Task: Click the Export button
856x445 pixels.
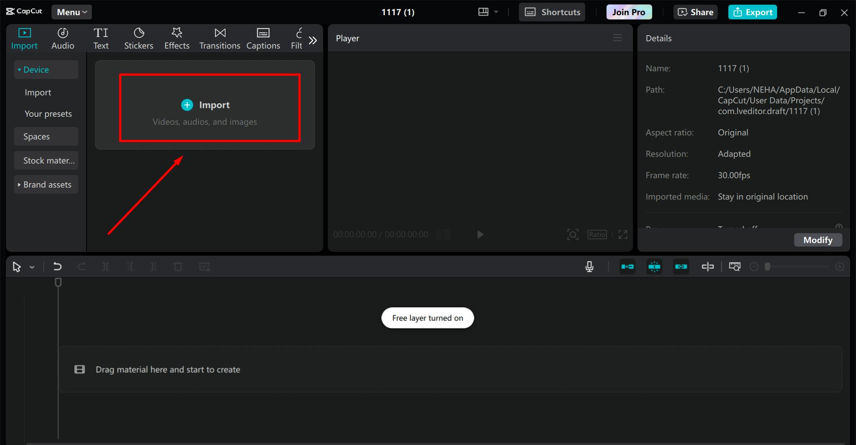Action: (753, 12)
